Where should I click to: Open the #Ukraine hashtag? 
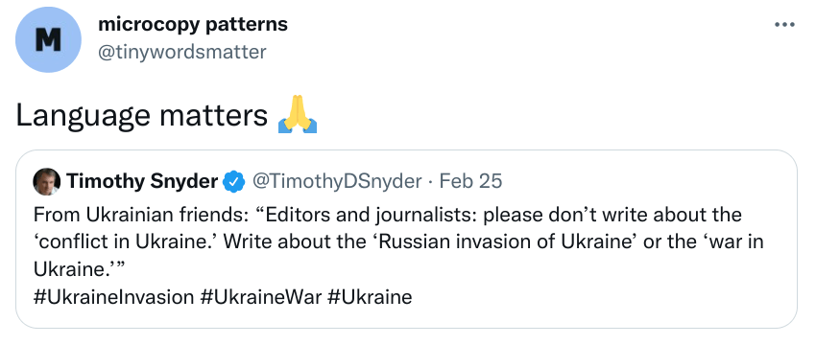click(x=370, y=297)
